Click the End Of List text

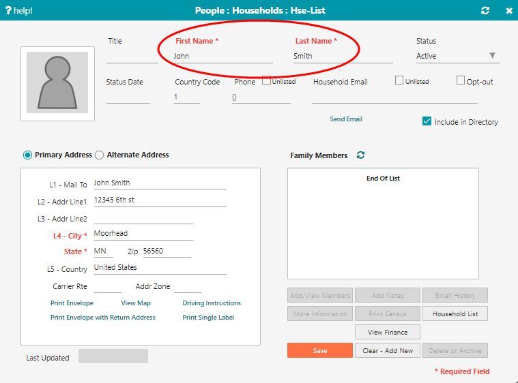(383, 178)
